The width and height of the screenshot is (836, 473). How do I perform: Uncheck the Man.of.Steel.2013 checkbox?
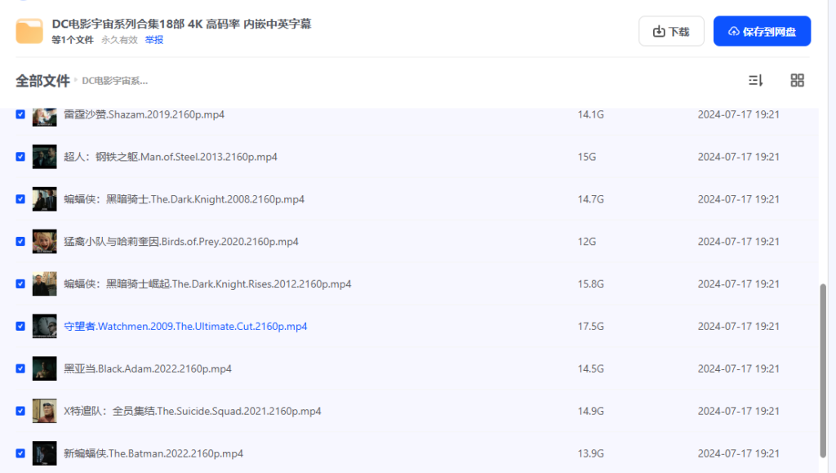coord(20,157)
